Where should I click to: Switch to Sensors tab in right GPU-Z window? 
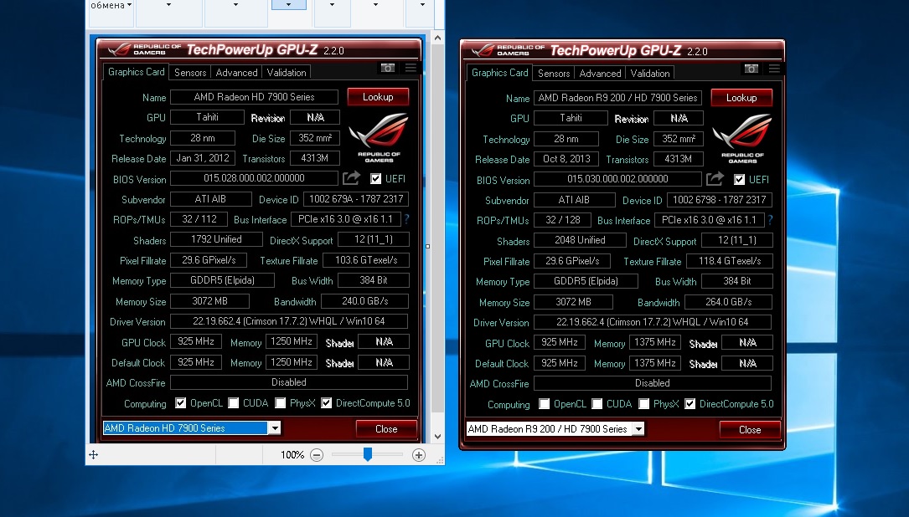[x=554, y=74]
